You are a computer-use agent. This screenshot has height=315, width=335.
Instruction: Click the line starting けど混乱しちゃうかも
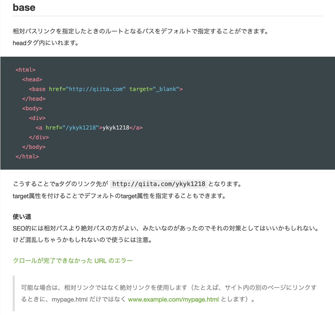[x=82, y=240]
